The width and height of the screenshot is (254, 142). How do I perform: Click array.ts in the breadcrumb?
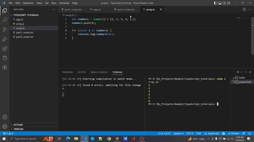tap(70, 15)
